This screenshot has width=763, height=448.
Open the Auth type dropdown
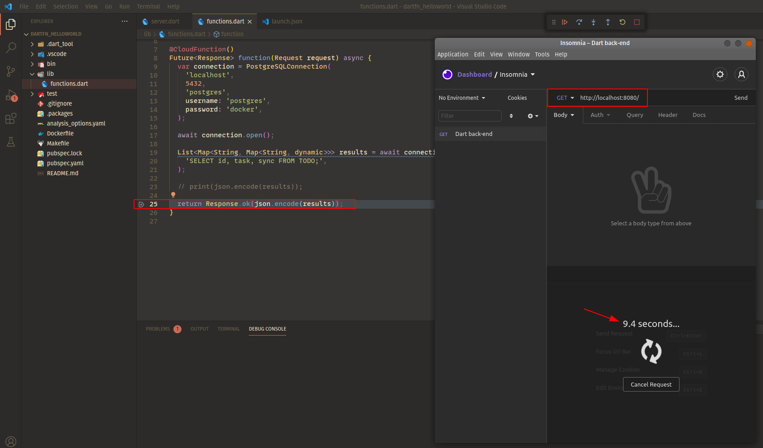[600, 115]
